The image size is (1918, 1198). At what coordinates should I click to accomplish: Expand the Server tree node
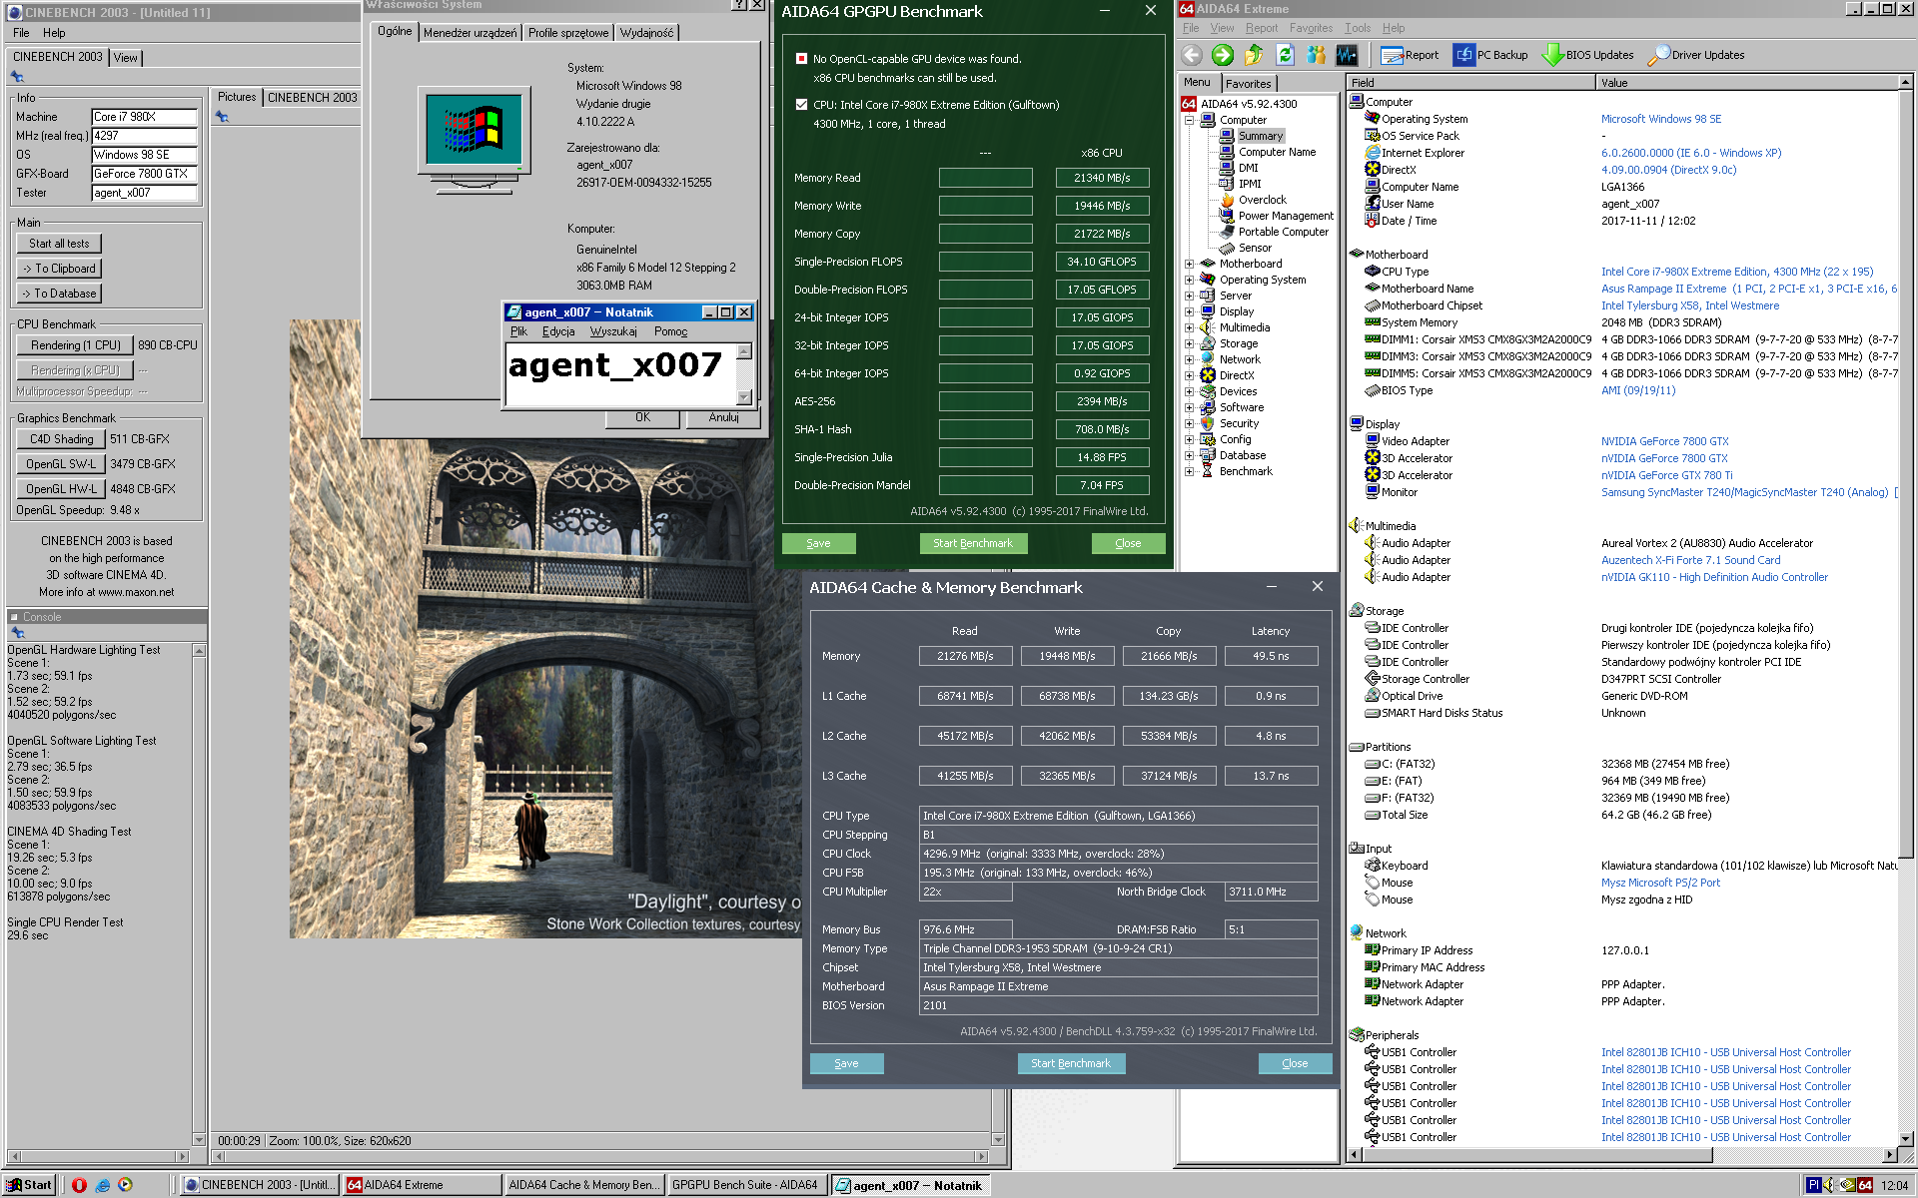pos(1190,296)
